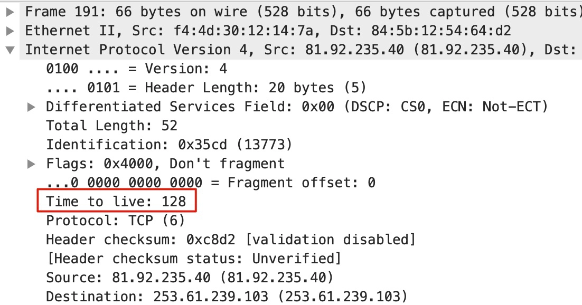Select the Differentiated Services Field row
The image size is (582, 305).
pos(297,107)
